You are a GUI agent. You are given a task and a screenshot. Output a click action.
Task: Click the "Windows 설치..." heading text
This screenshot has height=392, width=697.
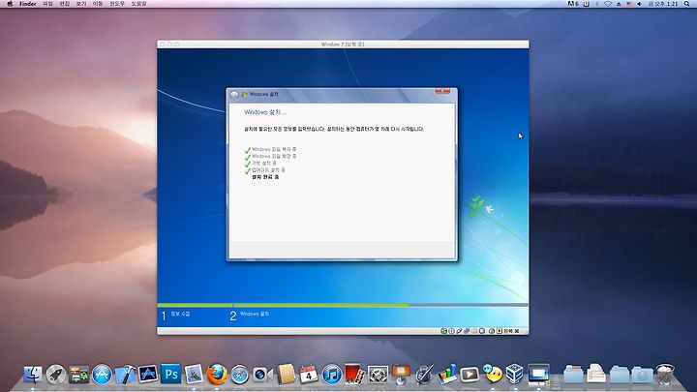[265, 112]
